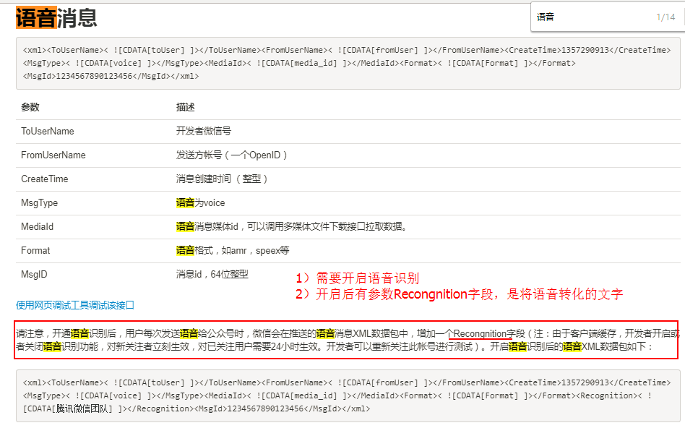Select the MediaId parameter cell
The width and height of the screenshot is (685, 428).
(x=38, y=227)
